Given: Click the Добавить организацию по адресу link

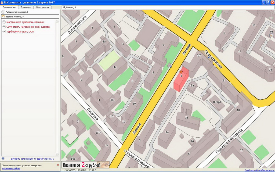Looking at the screenshot, I should pos(32,159).
